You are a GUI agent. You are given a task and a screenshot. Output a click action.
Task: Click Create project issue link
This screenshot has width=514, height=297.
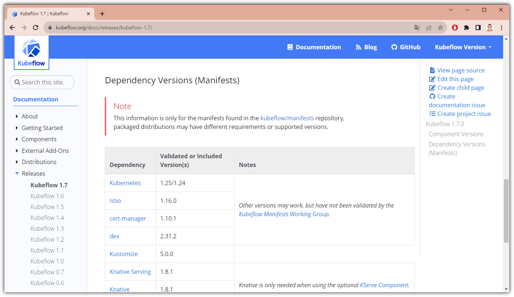pos(460,114)
